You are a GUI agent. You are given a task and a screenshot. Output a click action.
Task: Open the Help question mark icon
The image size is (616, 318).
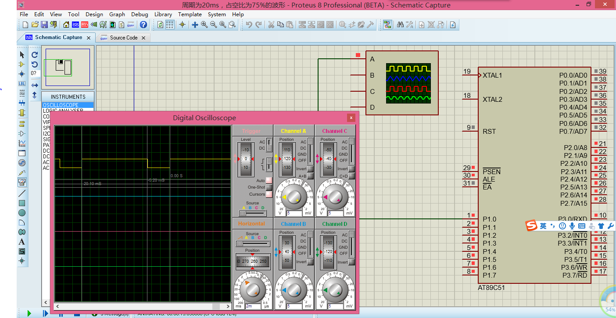[x=143, y=25]
